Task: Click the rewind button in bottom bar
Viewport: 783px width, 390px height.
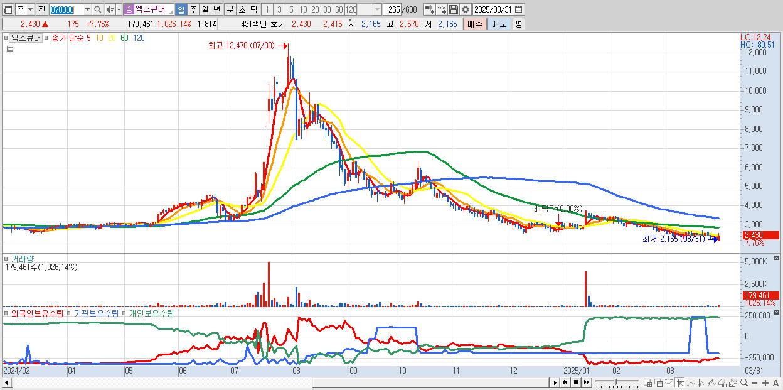Action: pyautogui.click(x=565, y=382)
